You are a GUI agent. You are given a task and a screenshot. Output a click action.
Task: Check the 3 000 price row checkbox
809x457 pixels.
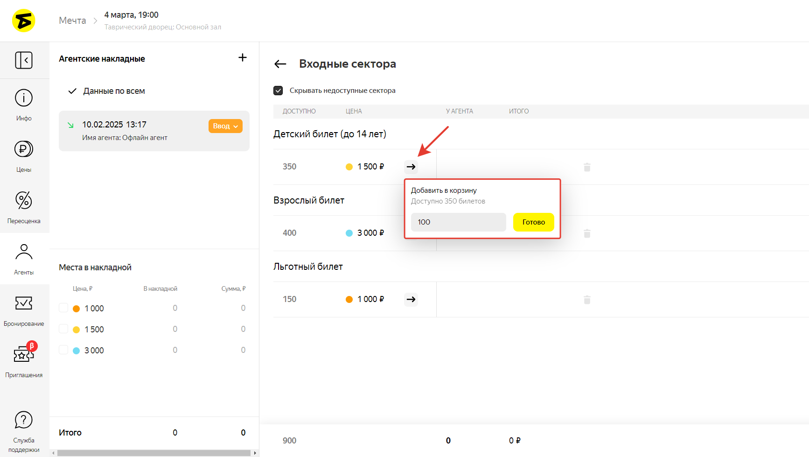(64, 350)
